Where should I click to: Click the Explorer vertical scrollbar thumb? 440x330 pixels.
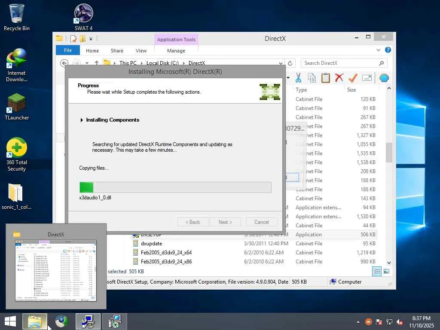(x=389, y=153)
